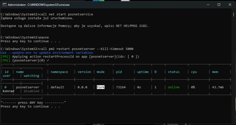Click the mem value 43.7mb
This screenshot has width=236, height=125.
[218, 87]
